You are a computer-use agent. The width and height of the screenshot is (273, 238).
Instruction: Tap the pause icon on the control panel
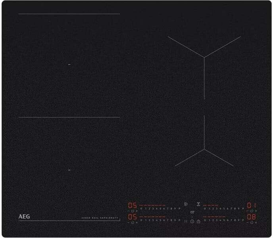tap(186, 222)
